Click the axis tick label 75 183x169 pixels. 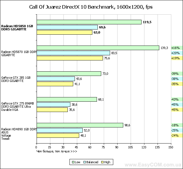coord(103,147)
